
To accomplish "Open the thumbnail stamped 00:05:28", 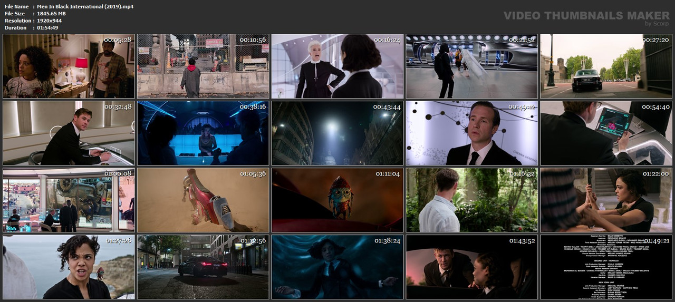I will pos(69,66).
